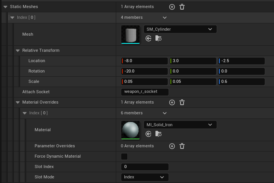274x183 pixels.
Task: Use selected asset for Material field
Action: 149,134
